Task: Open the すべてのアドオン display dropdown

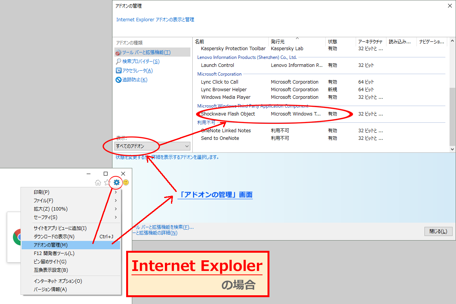Action: tap(152, 146)
